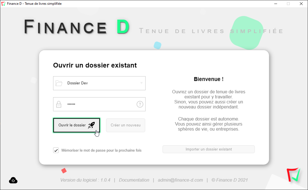Open the Documentation link
Screen dimensions: 308x190
134,180
